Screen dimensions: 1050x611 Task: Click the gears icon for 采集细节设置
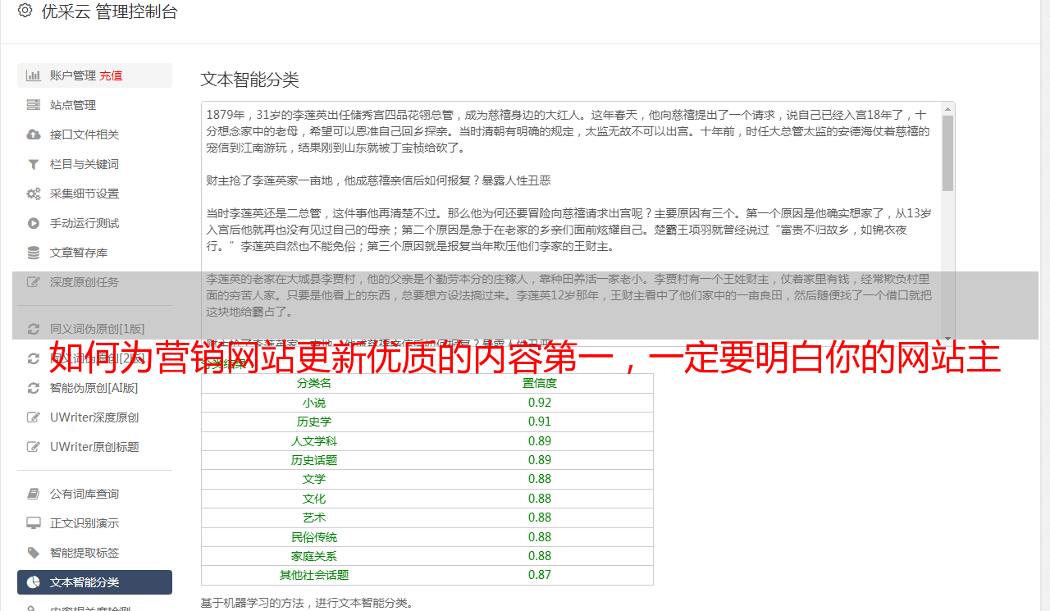[x=34, y=194]
